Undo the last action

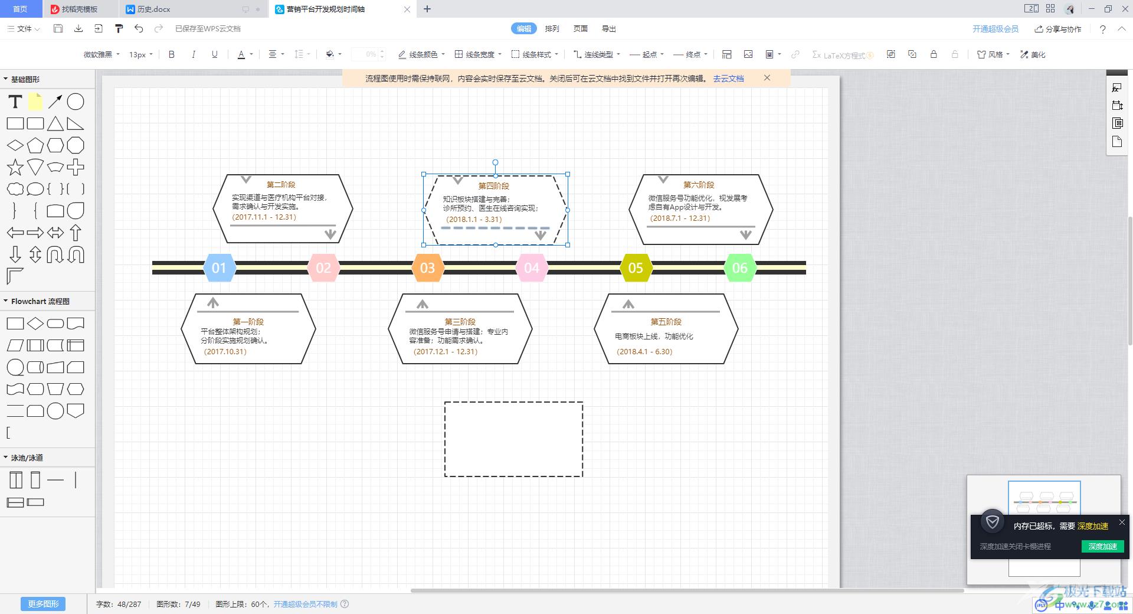[139, 28]
